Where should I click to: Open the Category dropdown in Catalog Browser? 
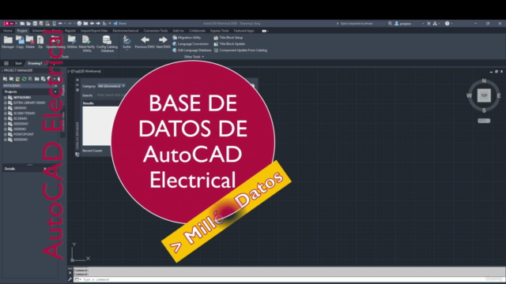tap(111, 86)
